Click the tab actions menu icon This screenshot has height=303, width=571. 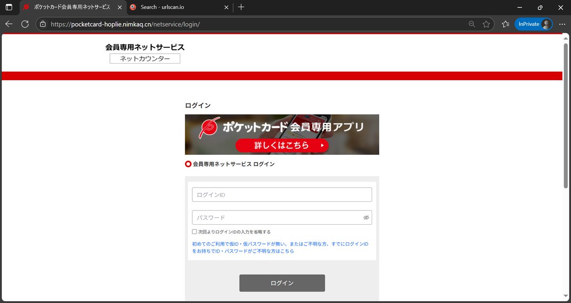(9, 8)
